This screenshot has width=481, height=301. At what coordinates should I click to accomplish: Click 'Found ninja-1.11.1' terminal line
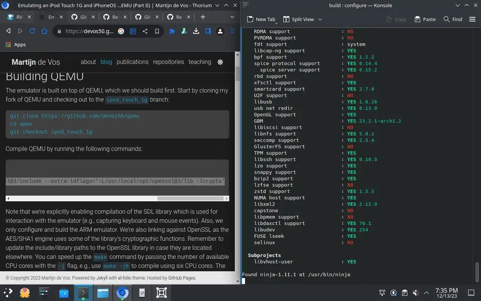pos(296,274)
